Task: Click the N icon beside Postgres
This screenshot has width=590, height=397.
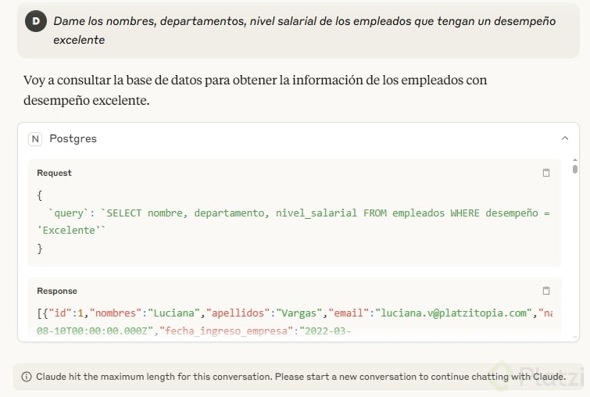Action: coord(35,139)
